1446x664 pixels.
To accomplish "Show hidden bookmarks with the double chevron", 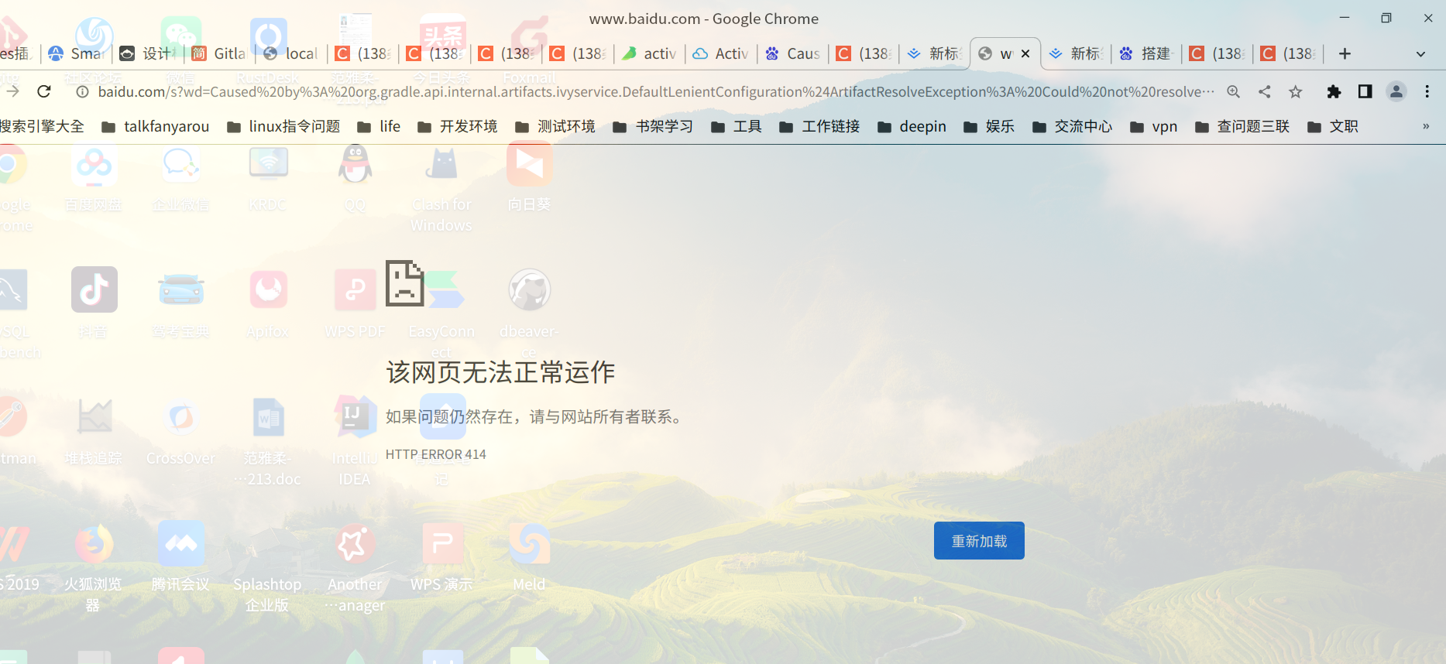I will [1426, 126].
